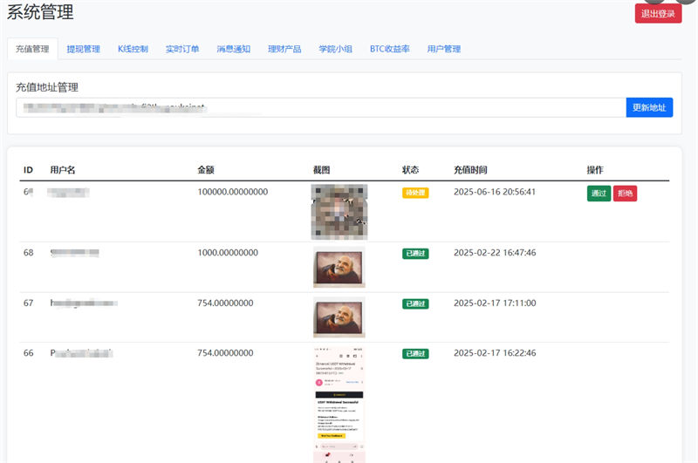
Task: Click 已通过 status badge in row 68
Action: pos(415,254)
